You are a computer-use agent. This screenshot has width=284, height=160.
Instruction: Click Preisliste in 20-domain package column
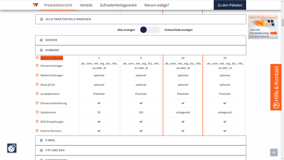pos(225,94)
